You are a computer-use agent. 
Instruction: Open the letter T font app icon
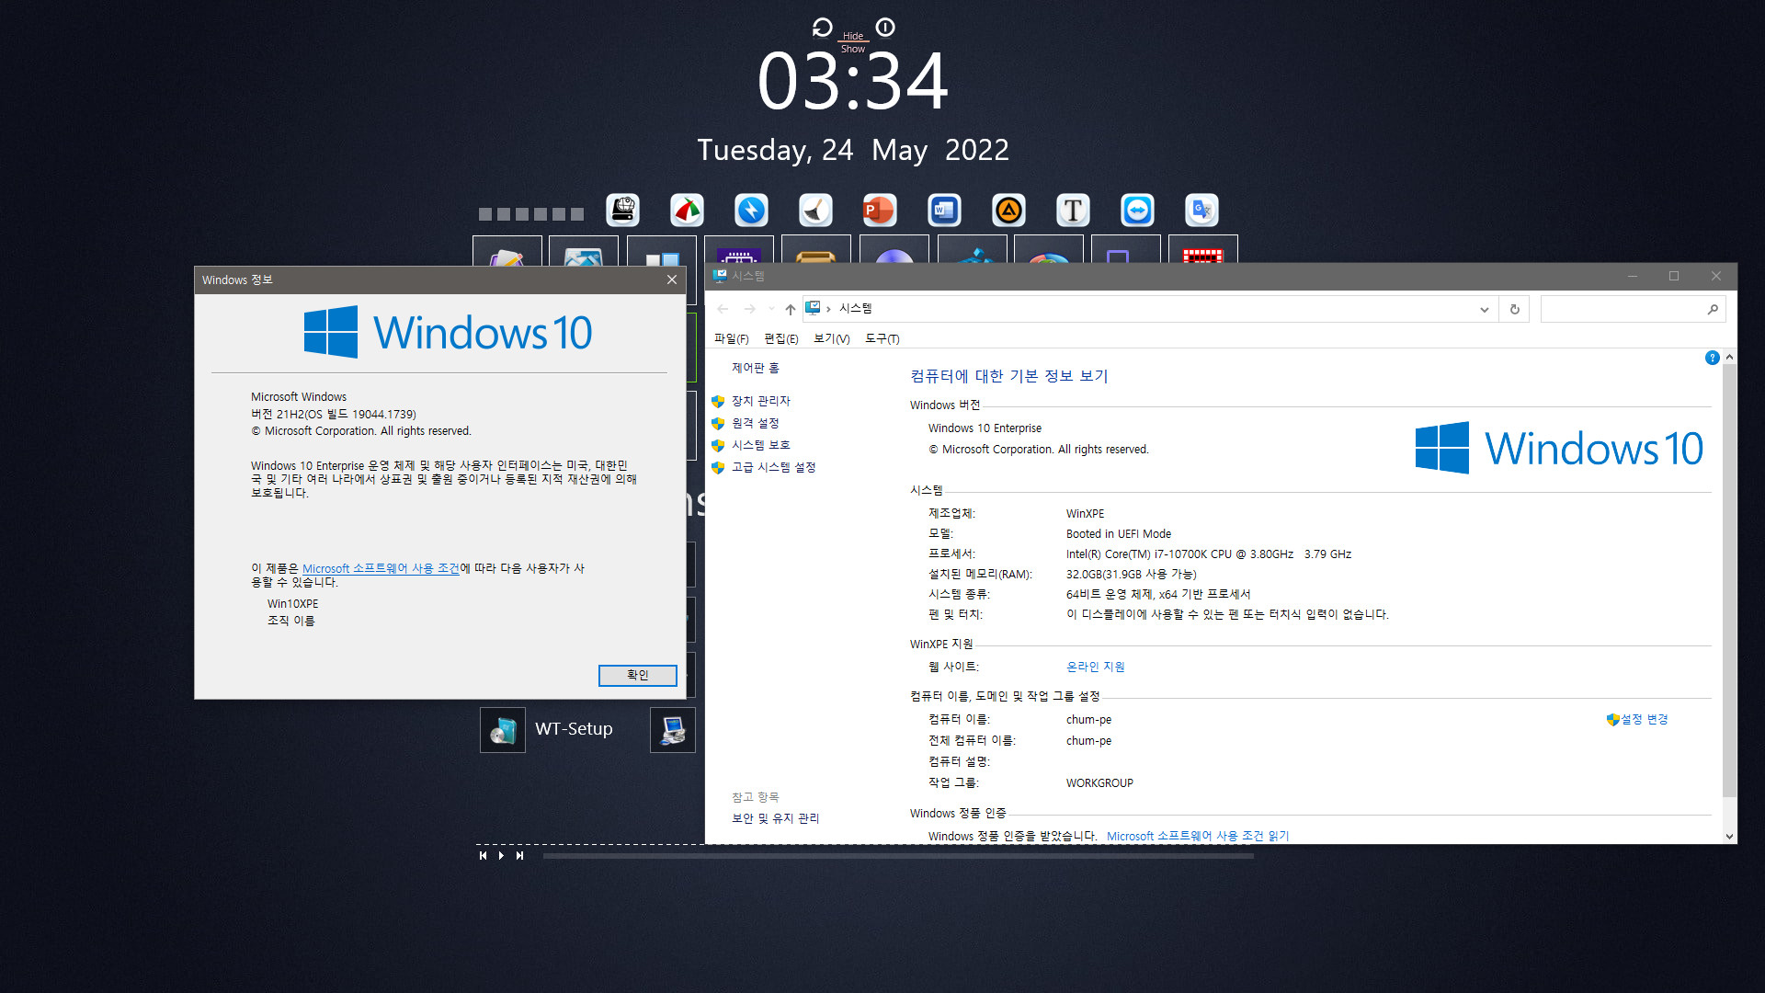(1073, 210)
